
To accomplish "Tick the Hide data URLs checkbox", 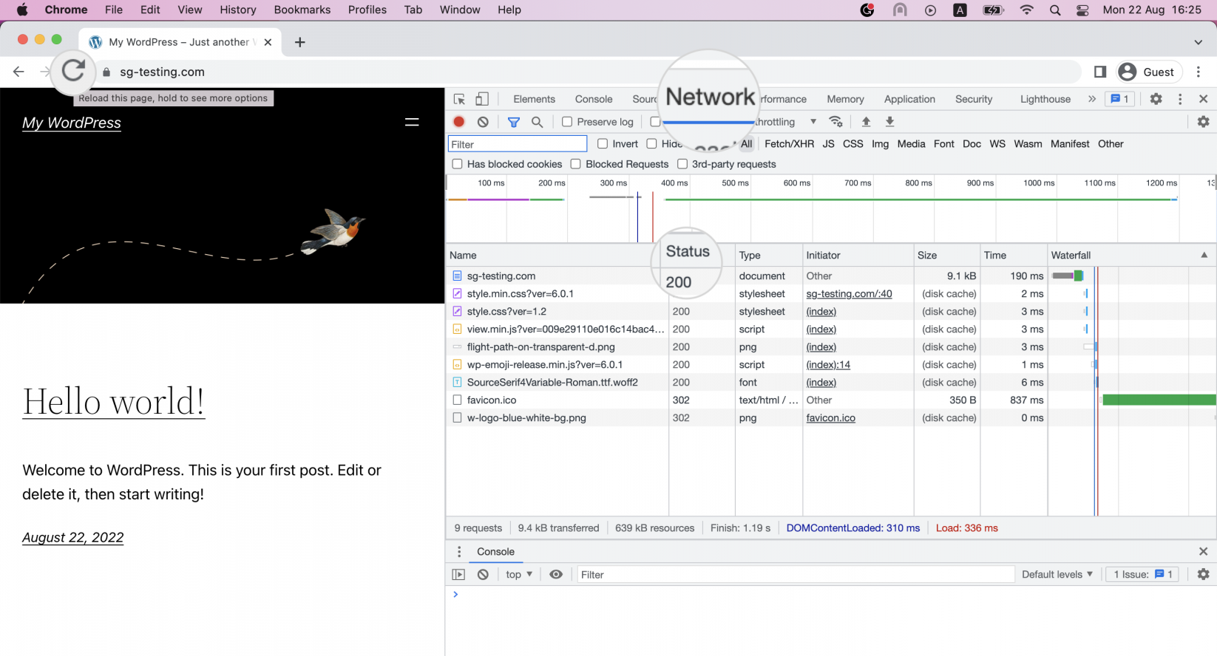I will point(651,144).
